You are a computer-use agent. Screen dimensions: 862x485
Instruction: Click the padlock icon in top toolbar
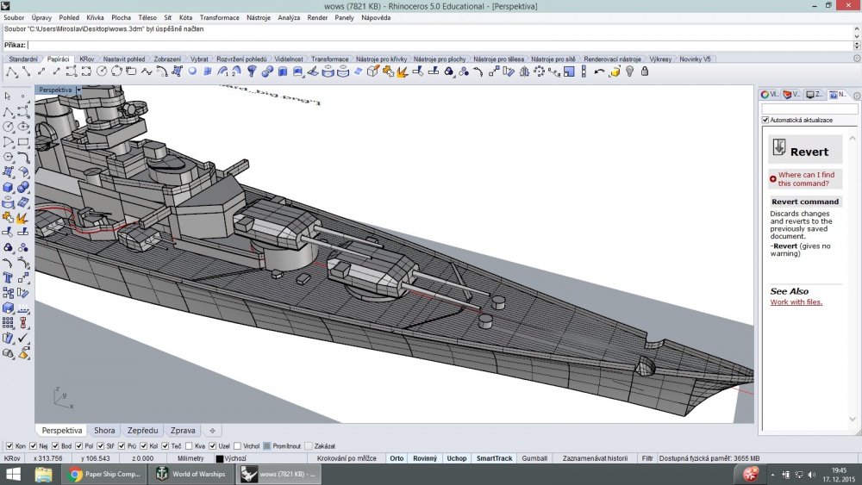[644, 72]
